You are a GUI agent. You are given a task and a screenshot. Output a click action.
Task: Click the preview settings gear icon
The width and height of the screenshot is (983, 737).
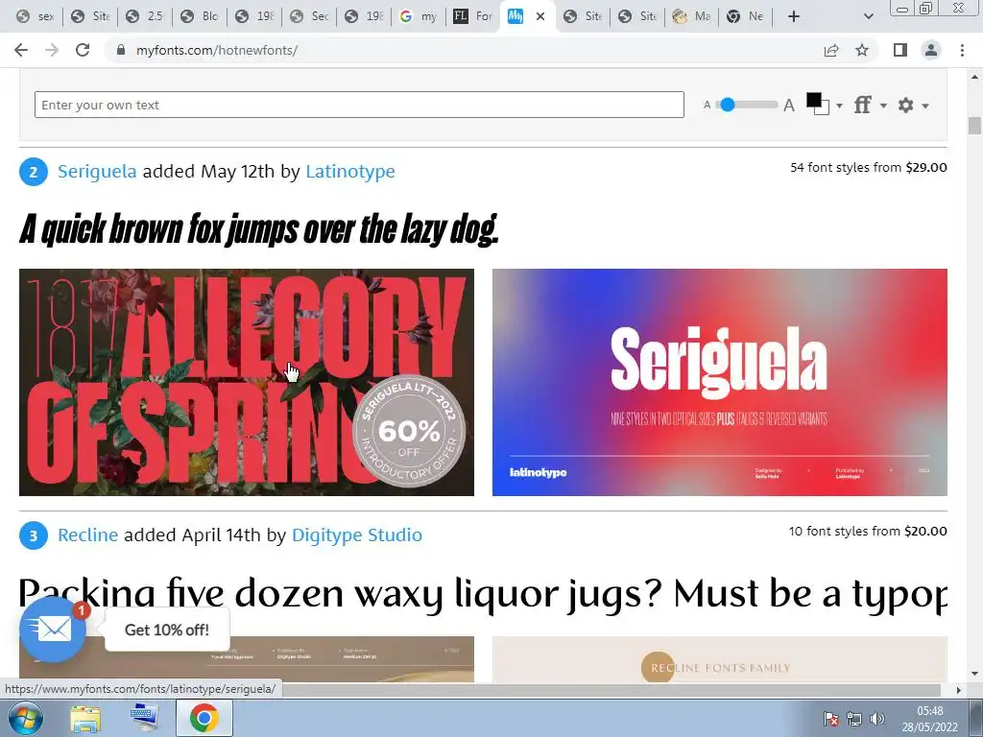pos(906,105)
